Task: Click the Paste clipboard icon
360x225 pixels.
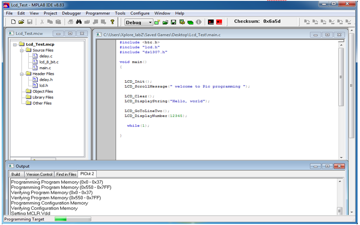Action: [x=58, y=22]
